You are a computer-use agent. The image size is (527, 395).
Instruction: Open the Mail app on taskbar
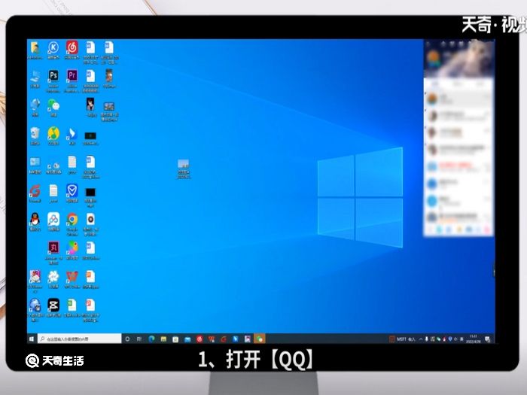[187, 339]
